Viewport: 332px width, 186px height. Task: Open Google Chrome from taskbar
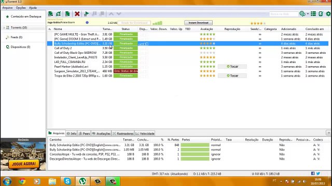click(22, 181)
